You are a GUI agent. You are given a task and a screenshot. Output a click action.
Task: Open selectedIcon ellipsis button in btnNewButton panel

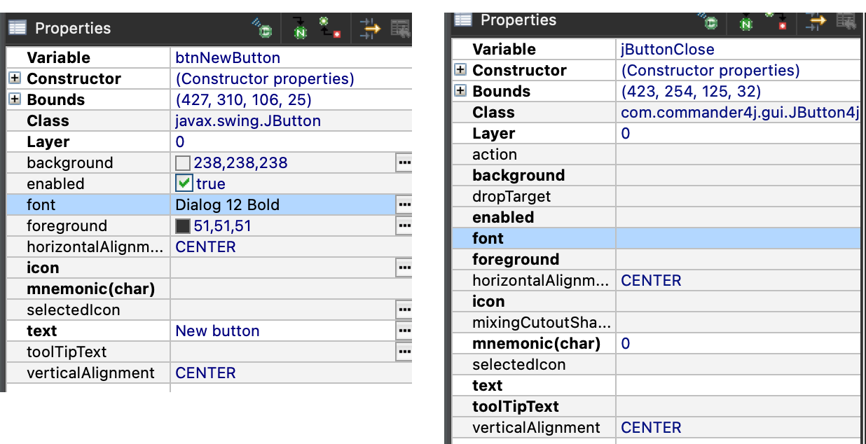click(404, 310)
